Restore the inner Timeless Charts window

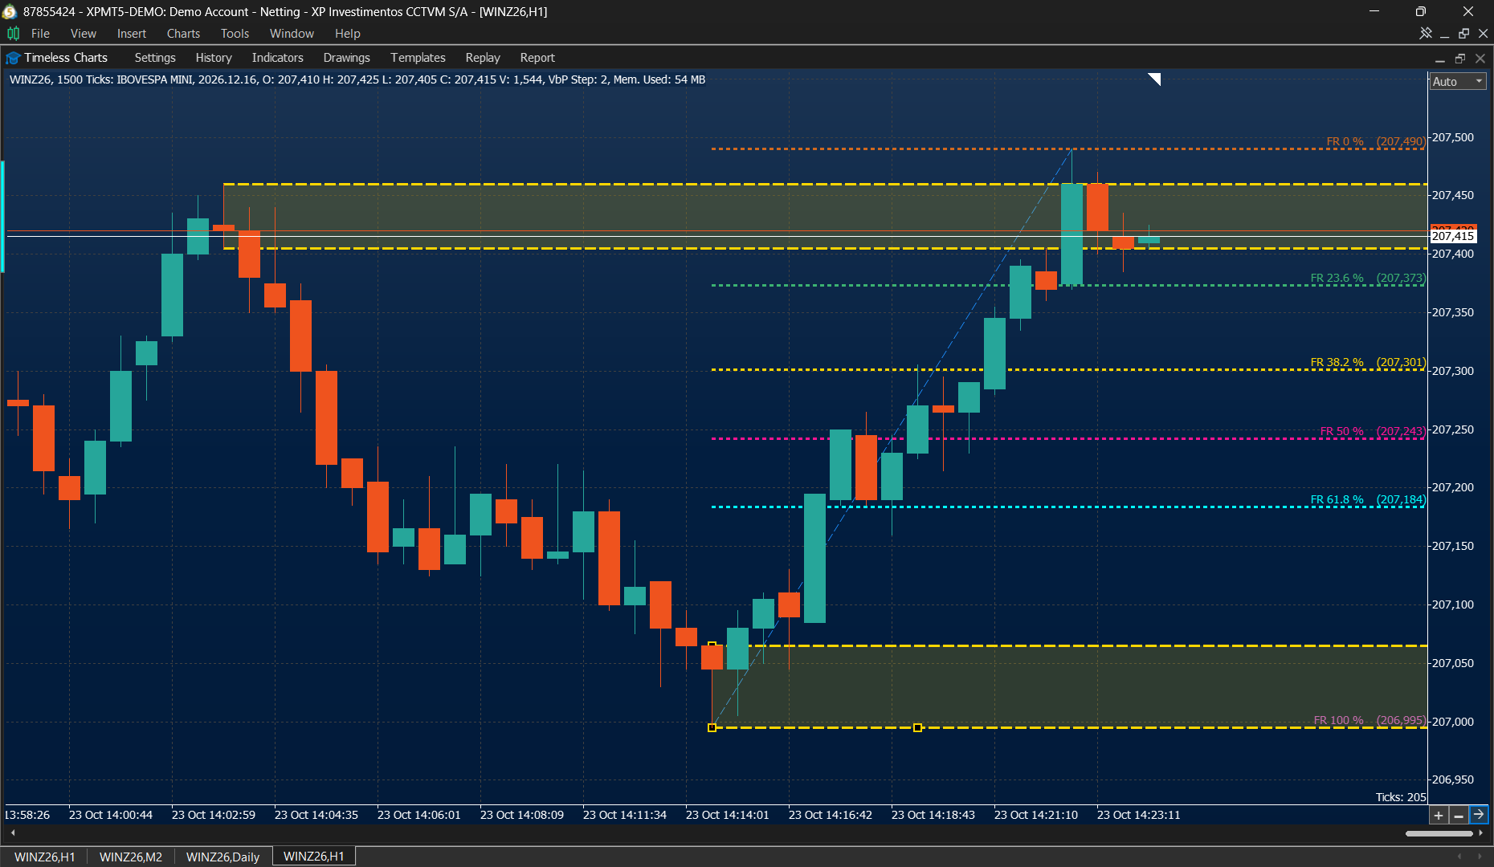(x=1460, y=58)
